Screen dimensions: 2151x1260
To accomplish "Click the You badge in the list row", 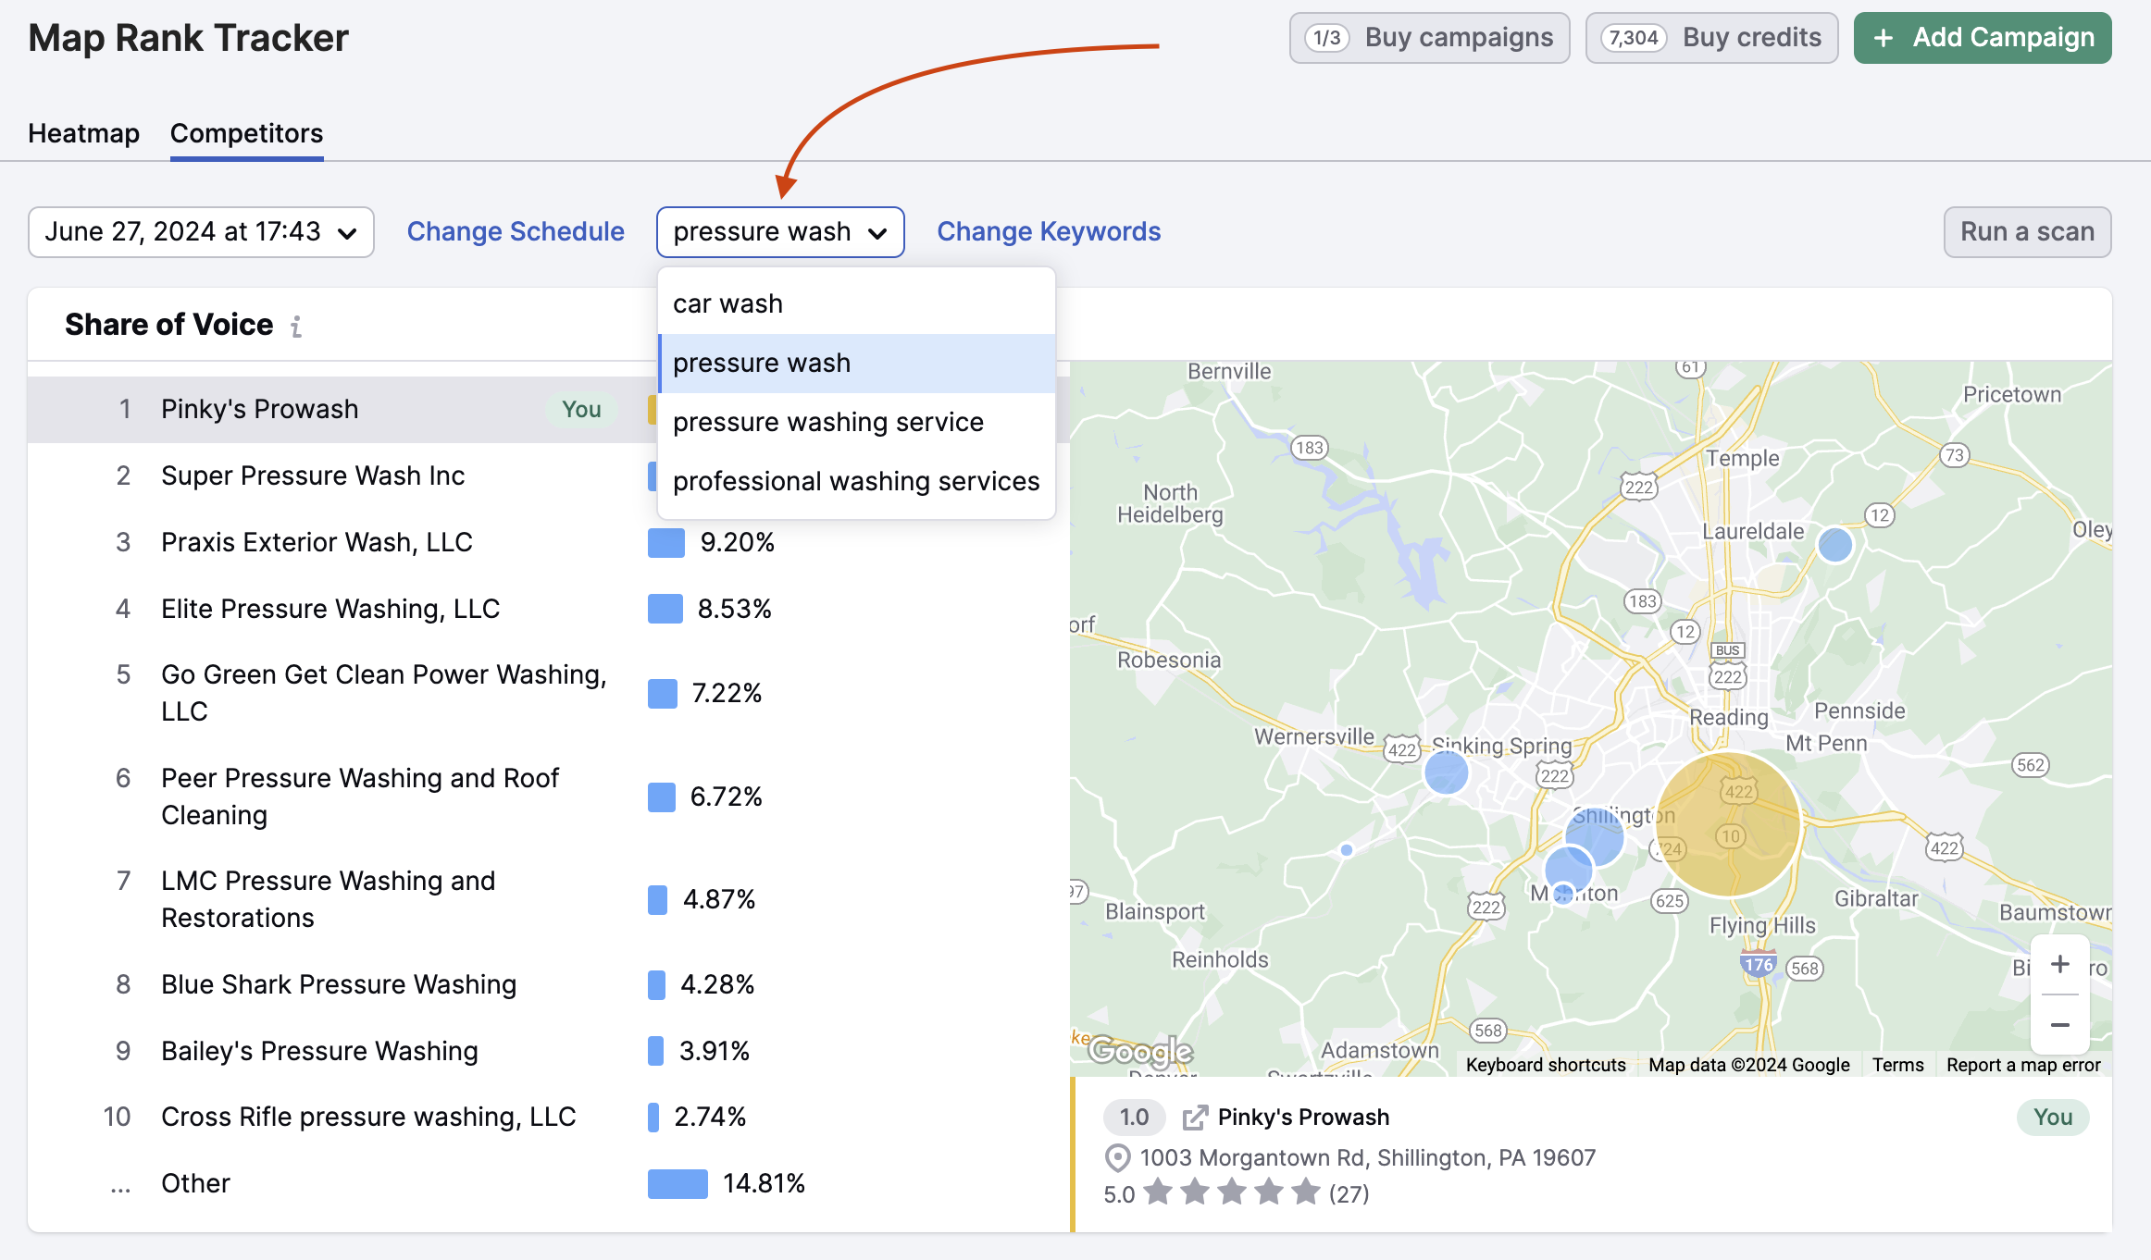I will tap(581, 410).
